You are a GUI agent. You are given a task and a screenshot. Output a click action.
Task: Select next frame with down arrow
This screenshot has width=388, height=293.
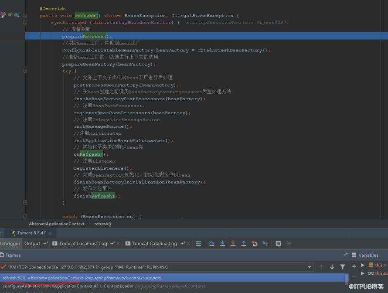tap(332, 267)
